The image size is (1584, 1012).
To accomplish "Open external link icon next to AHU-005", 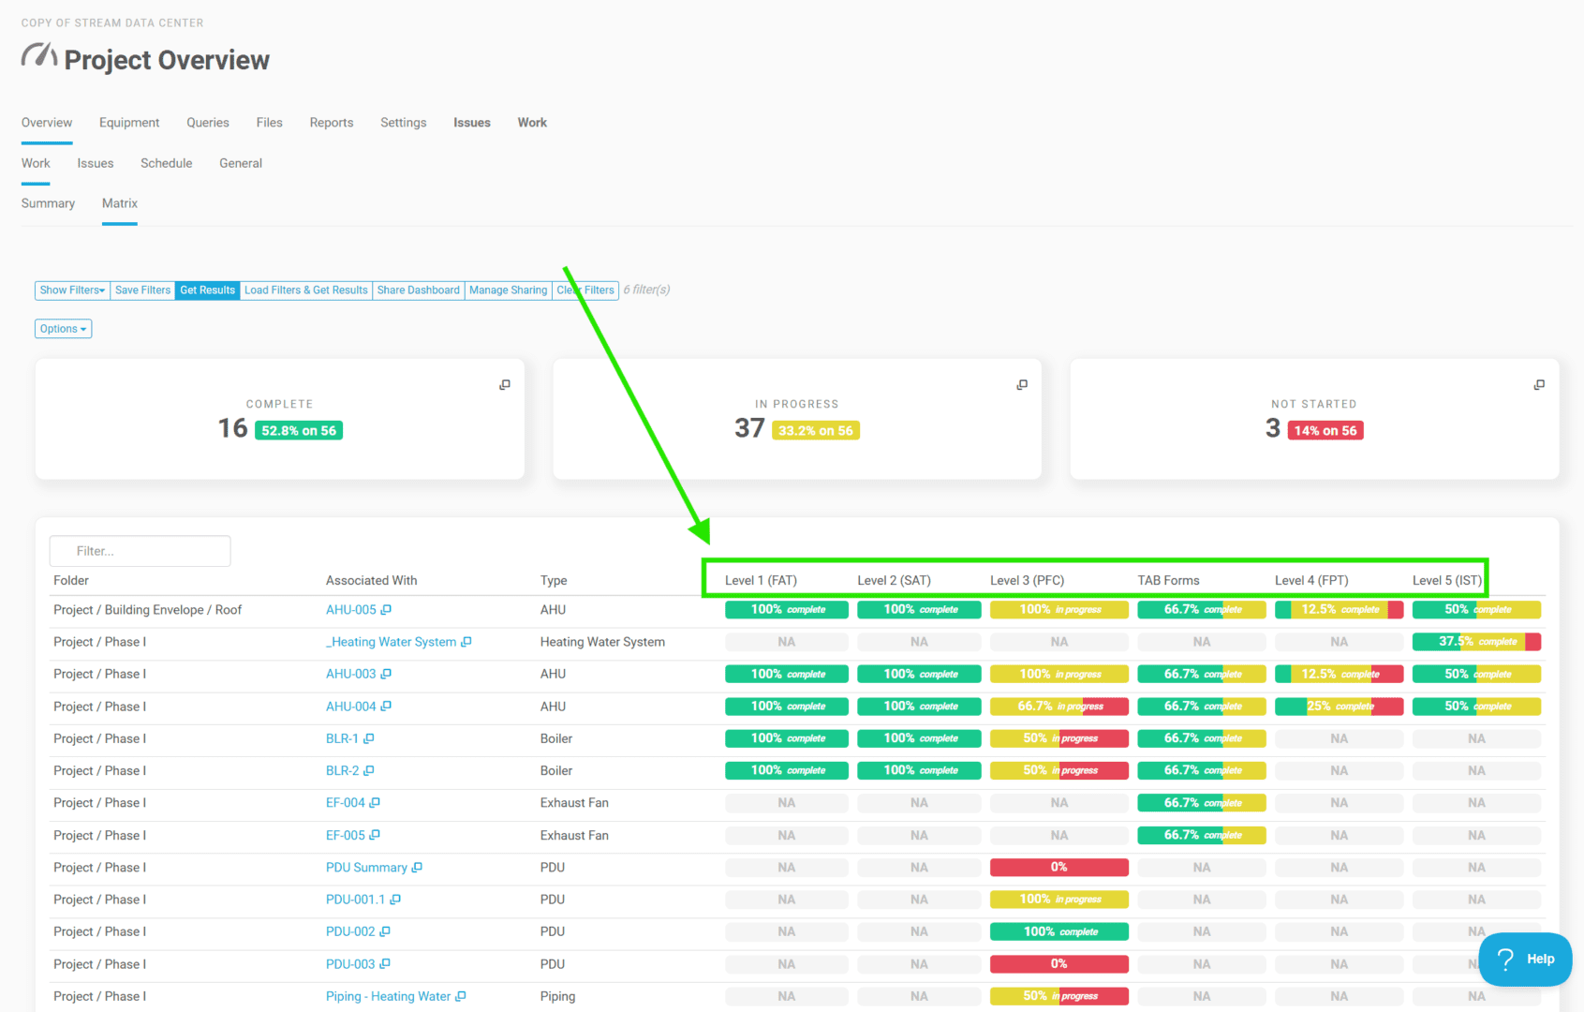I will 386,609.
